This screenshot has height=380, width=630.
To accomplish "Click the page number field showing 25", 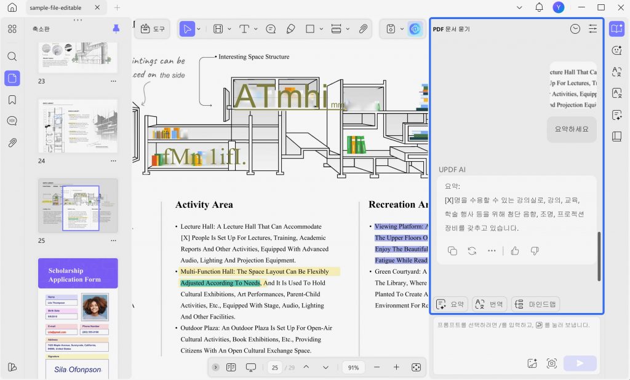I will 275,367.
